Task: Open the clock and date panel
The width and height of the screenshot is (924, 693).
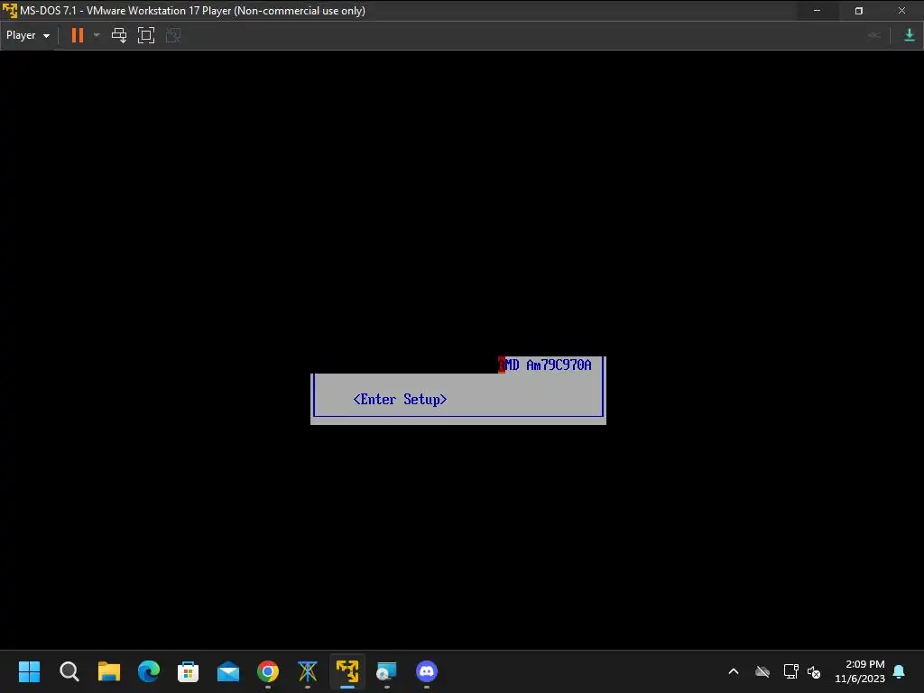Action: coord(860,671)
